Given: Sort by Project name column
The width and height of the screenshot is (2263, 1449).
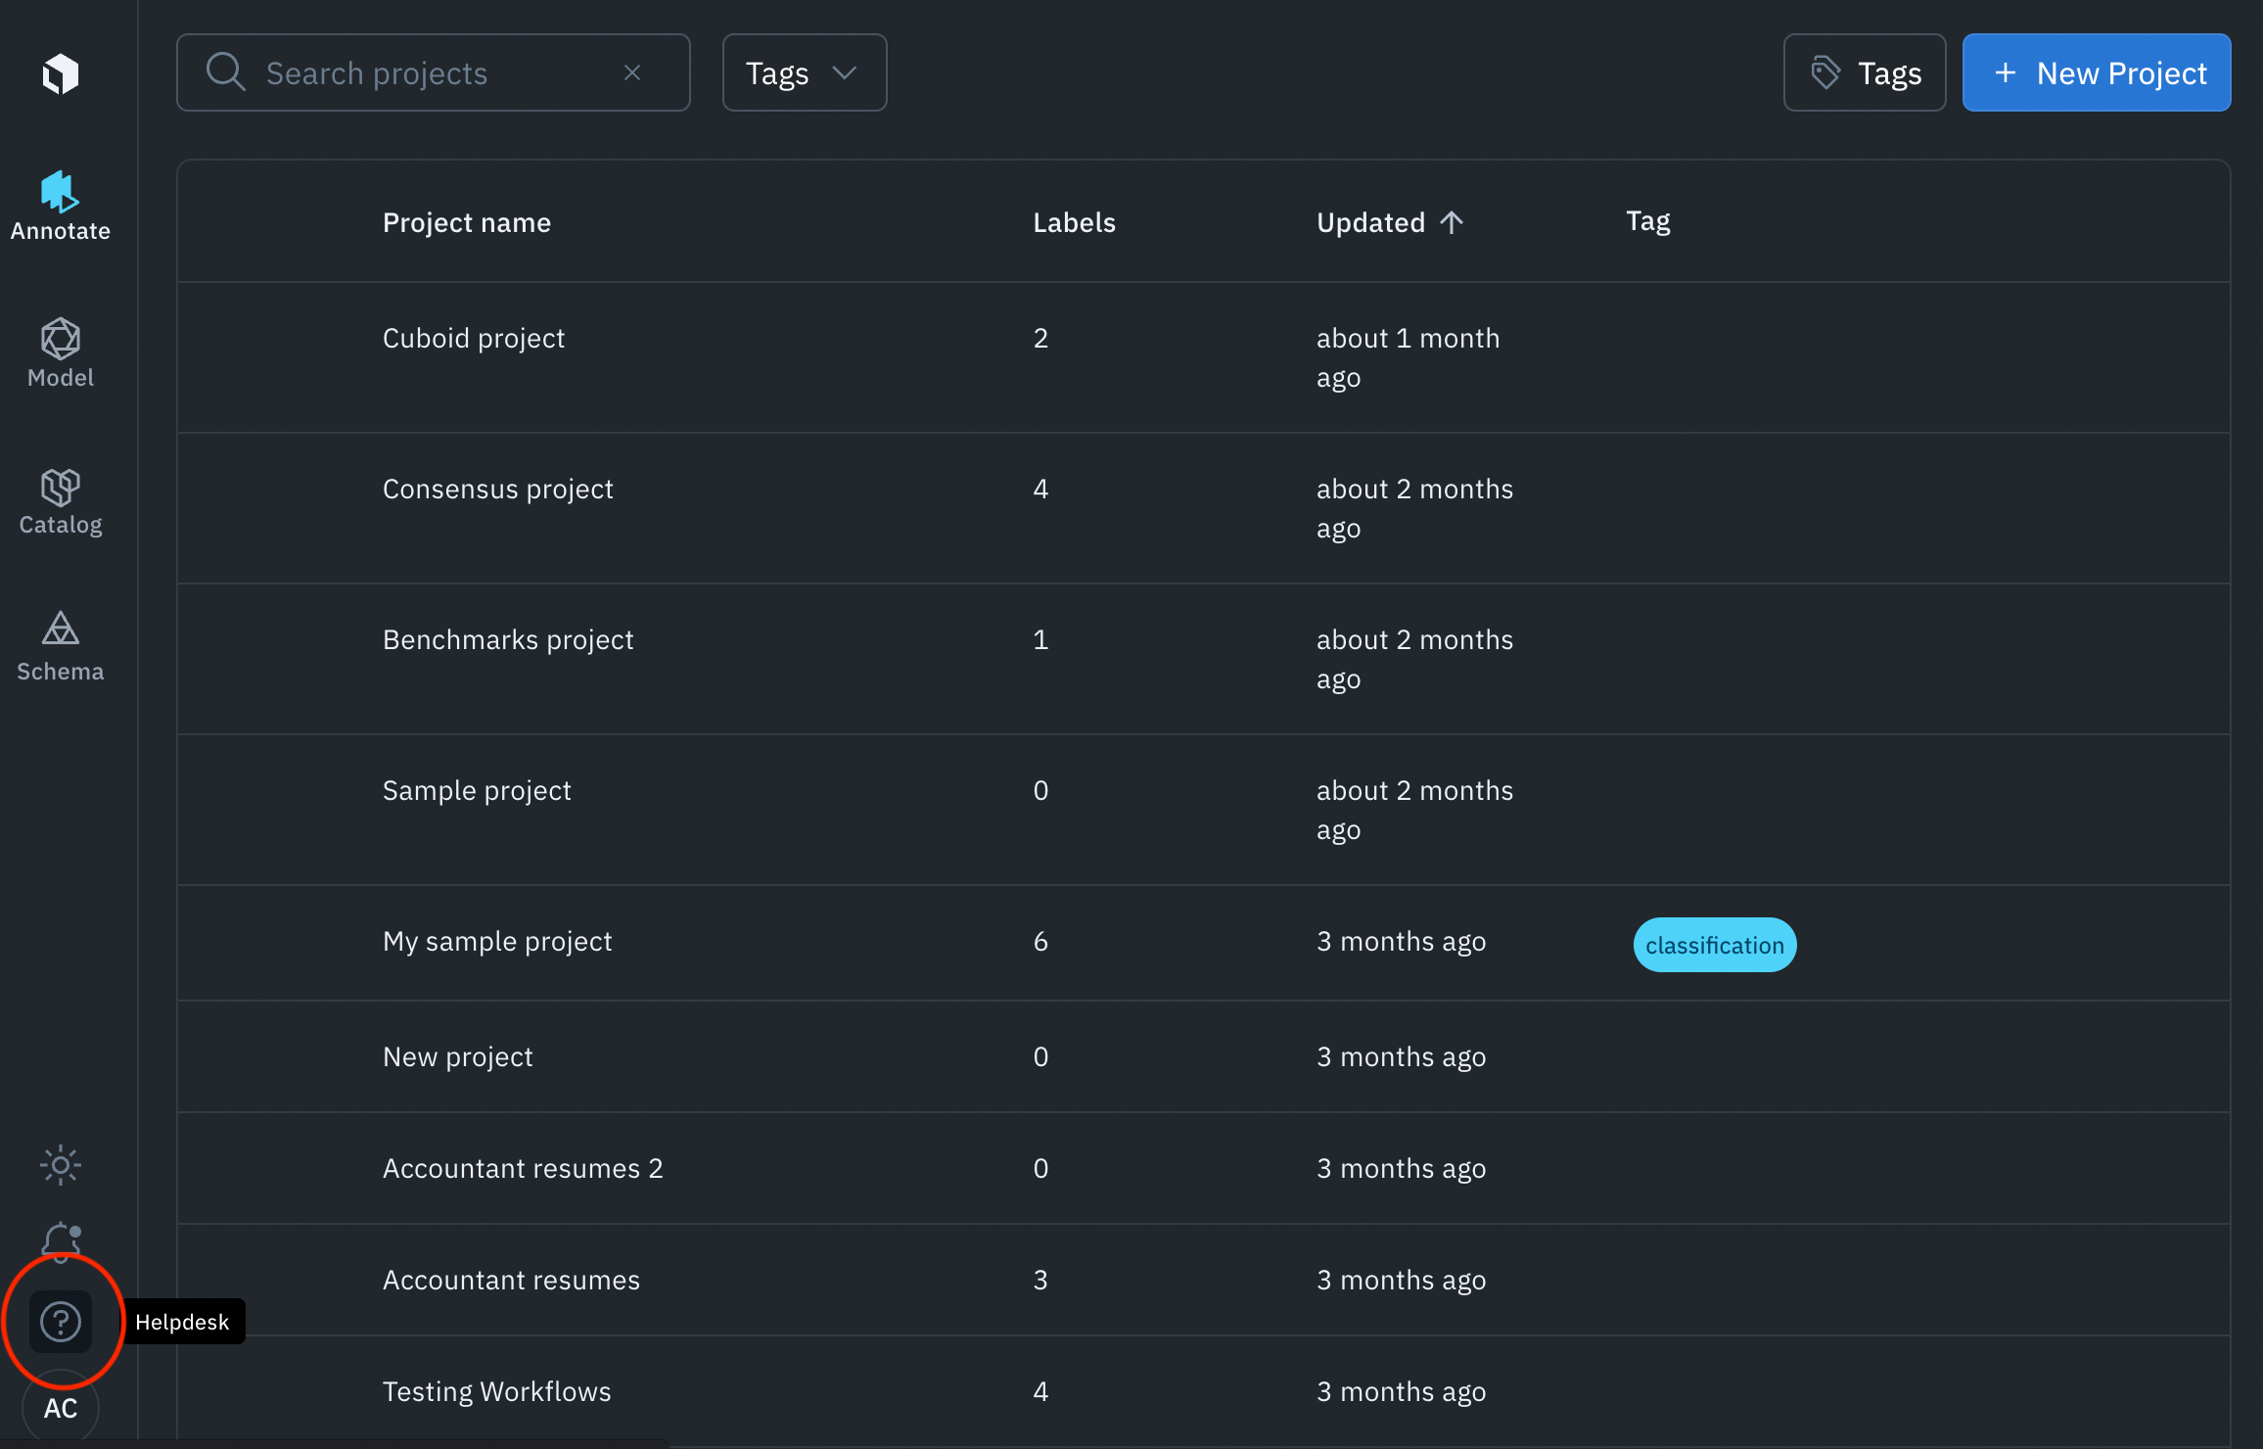Looking at the screenshot, I should tap(467, 222).
